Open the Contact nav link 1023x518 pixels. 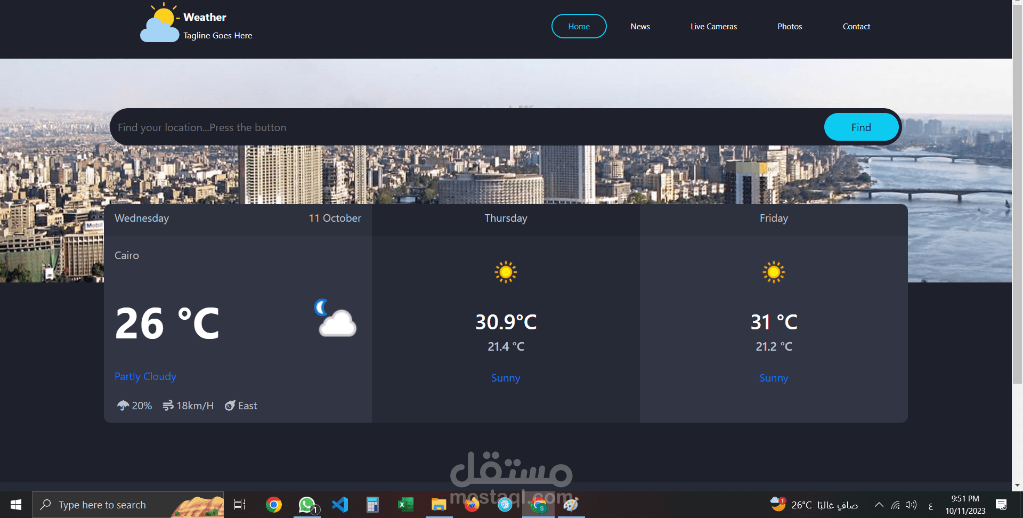(x=856, y=26)
